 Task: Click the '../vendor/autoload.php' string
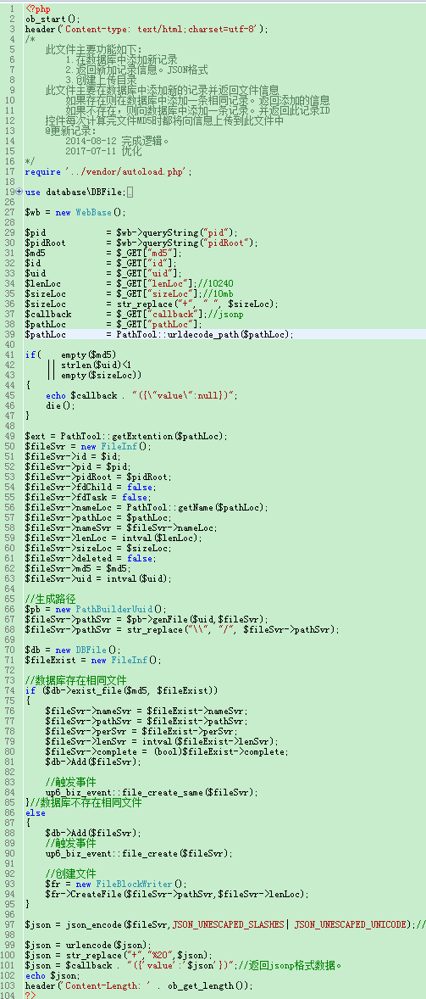tap(127, 171)
